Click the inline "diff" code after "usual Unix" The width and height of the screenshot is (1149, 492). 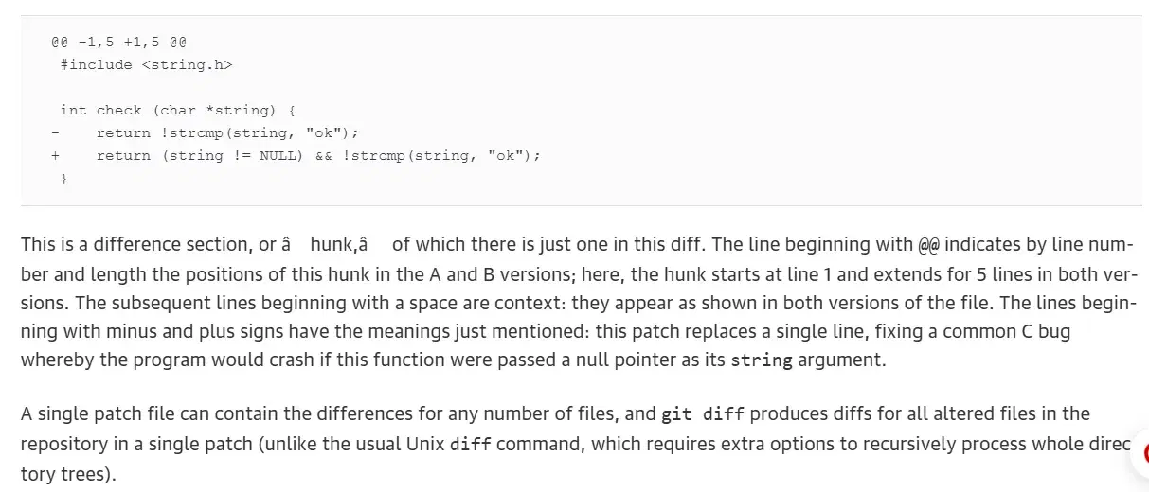pos(471,445)
